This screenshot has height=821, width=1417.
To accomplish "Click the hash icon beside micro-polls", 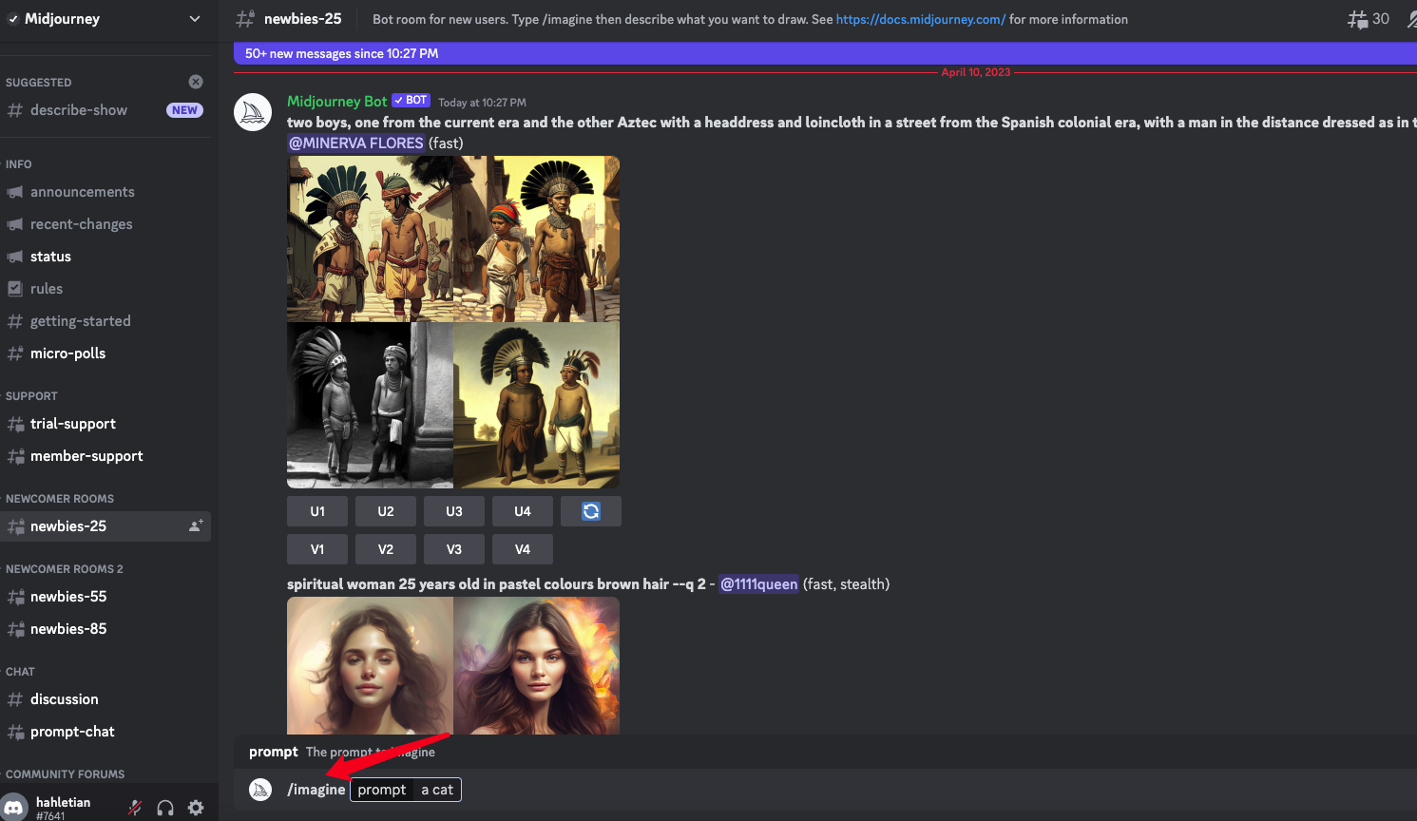I will click(x=15, y=353).
